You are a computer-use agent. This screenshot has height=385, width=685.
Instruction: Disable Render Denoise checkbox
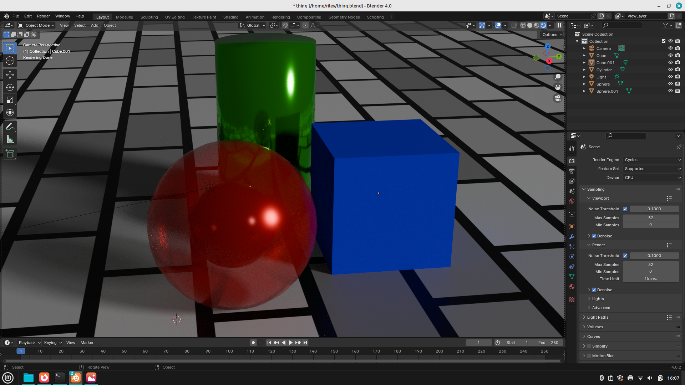coord(594,290)
